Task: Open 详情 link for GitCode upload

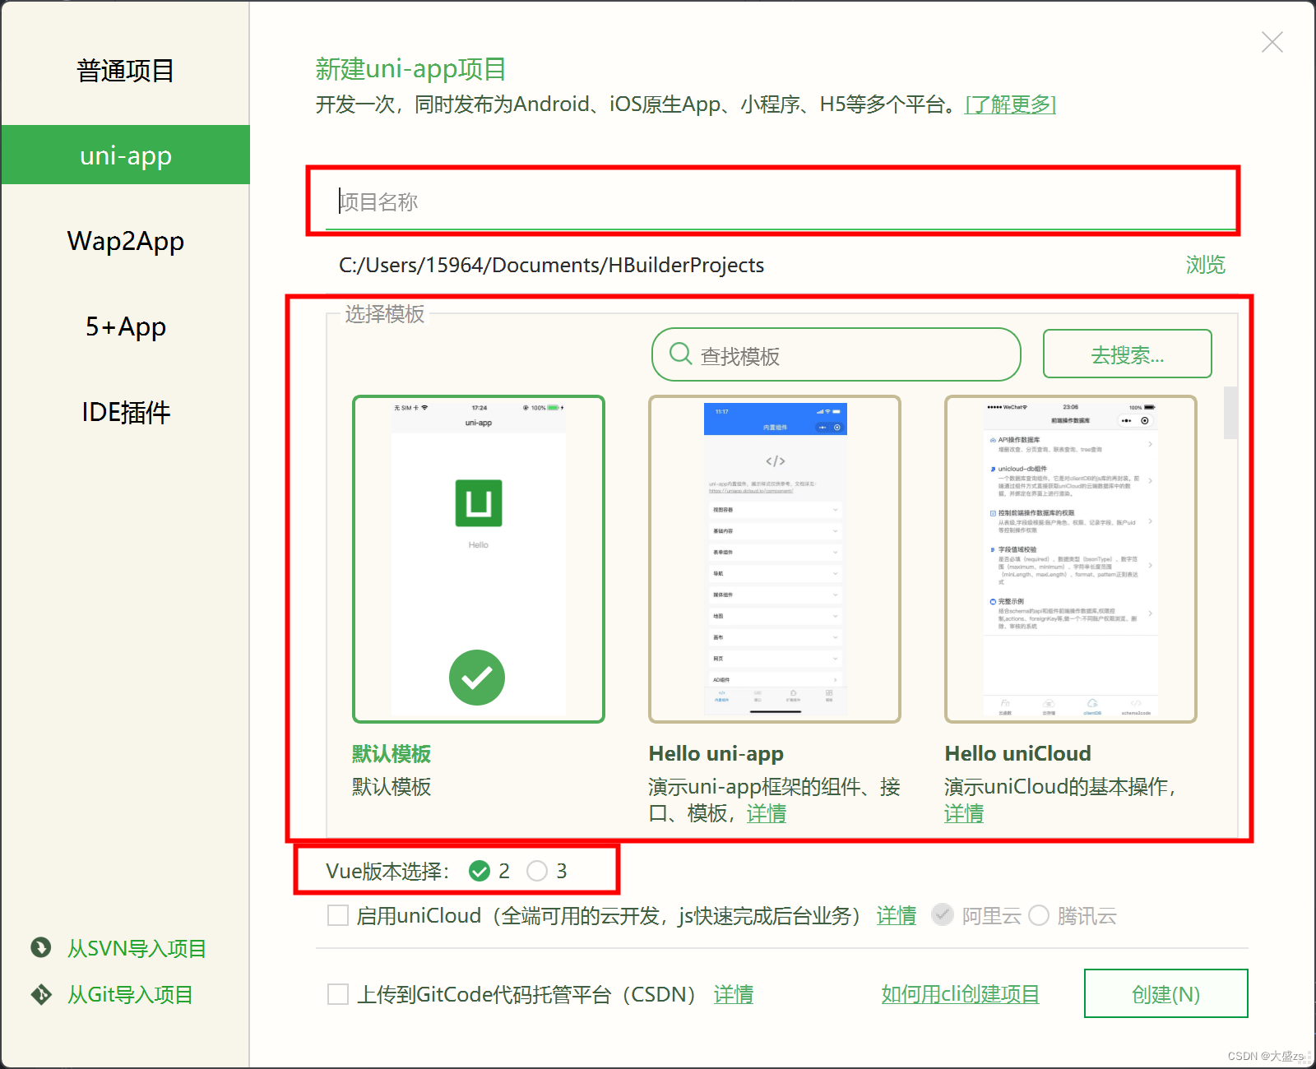Action: 734,994
